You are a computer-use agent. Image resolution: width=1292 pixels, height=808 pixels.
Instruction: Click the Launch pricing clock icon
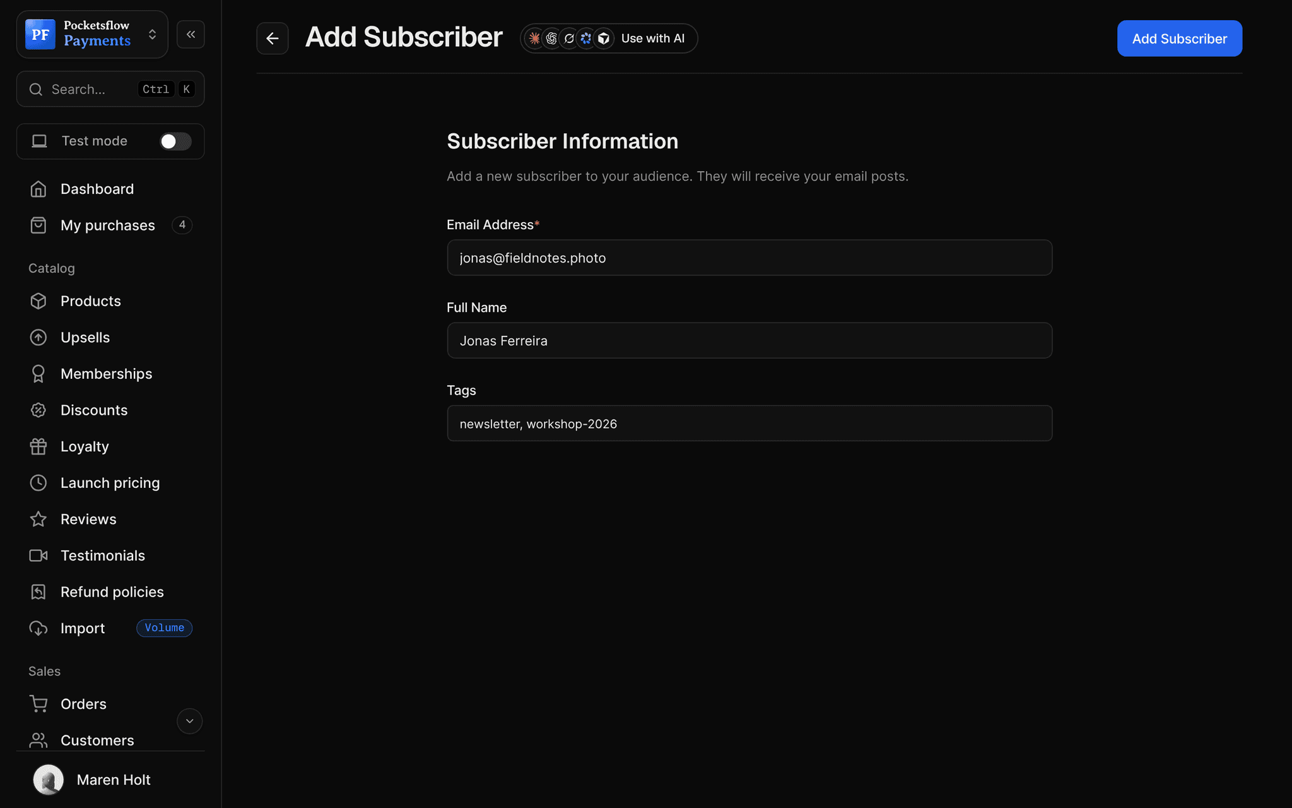pyautogui.click(x=38, y=483)
